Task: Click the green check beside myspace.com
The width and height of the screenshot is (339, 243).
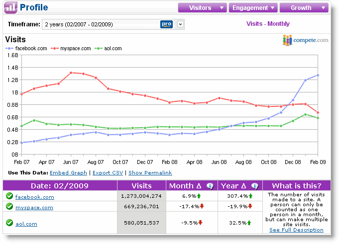Action: pyautogui.click(x=9, y=206)
